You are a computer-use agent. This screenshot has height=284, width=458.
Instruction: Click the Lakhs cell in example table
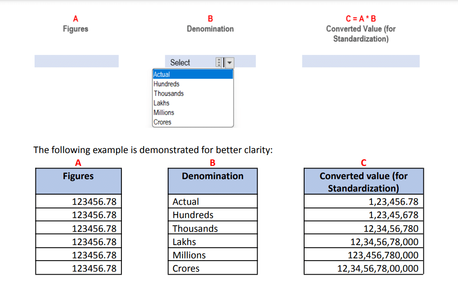[212, 242]
